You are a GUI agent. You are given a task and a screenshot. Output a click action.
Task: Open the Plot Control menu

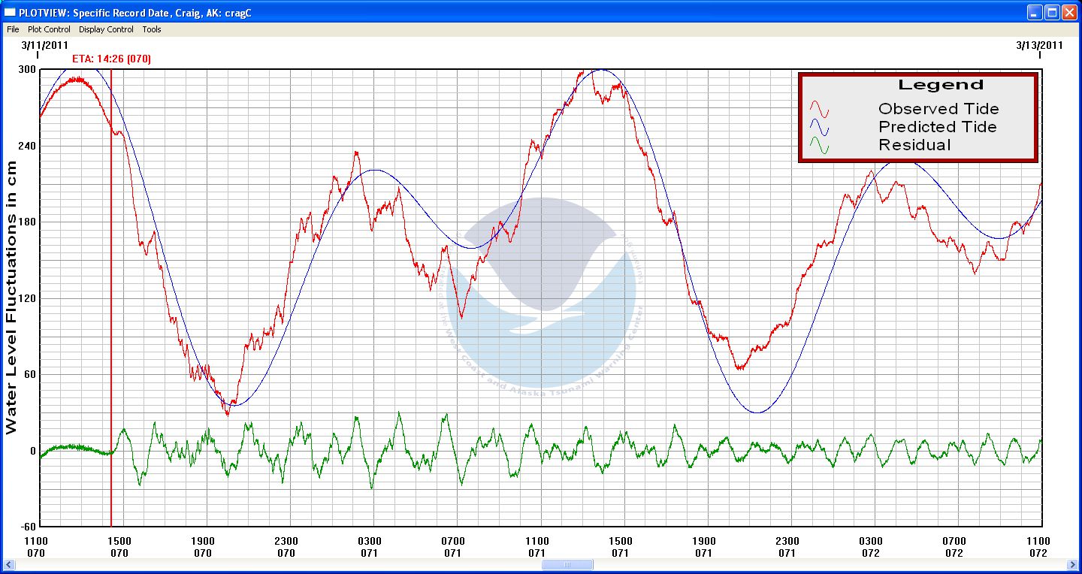point(49,29)
